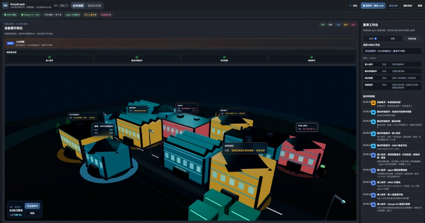
Task: Click icon of 融合判读助手 · 接入助手 entry
Action: click(x=373, y=134)
